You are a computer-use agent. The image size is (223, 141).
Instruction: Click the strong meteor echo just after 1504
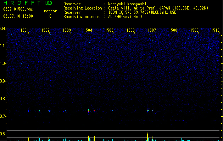point(89,111)
